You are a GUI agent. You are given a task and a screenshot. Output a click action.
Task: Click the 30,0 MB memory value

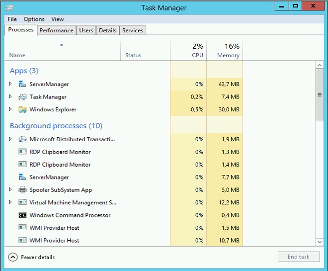point(229,109)
